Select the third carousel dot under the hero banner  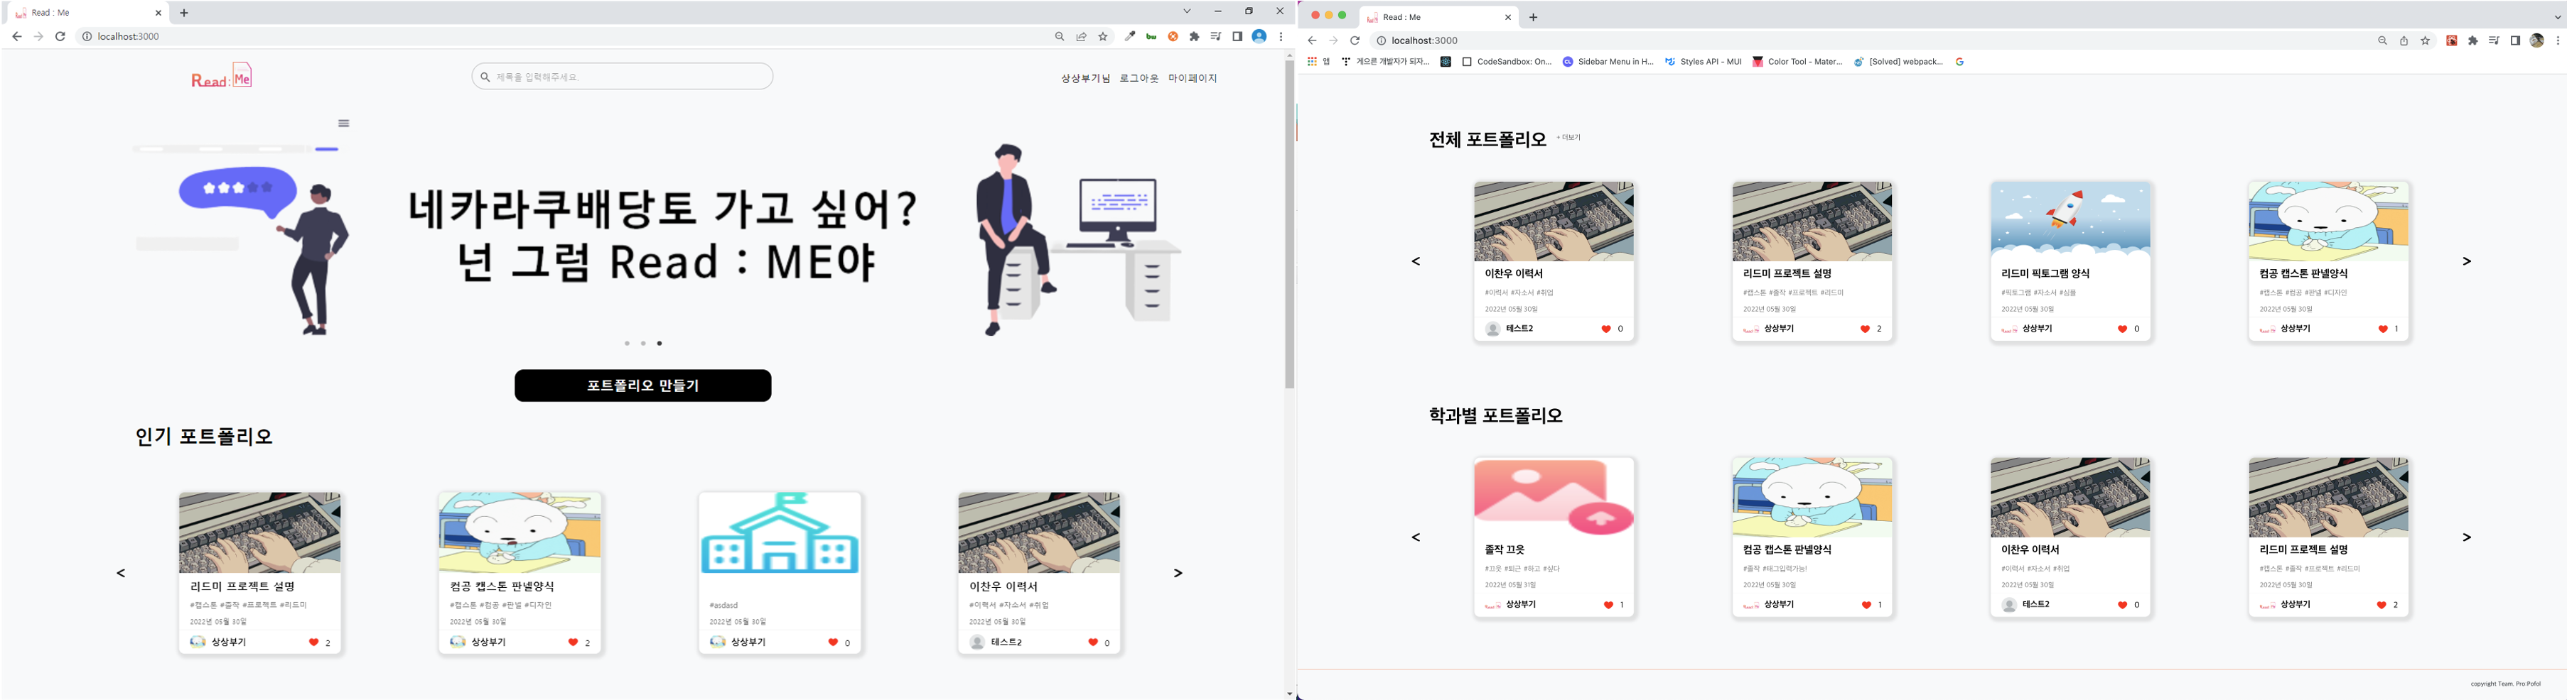659,342
